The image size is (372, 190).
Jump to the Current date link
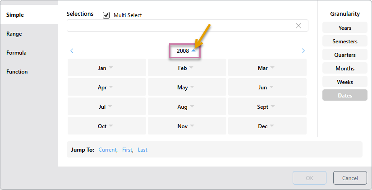(x=107, y=150)
